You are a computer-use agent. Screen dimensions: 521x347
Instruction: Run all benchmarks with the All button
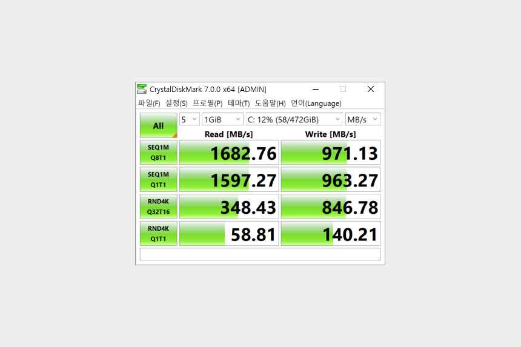tap(159, 125)
